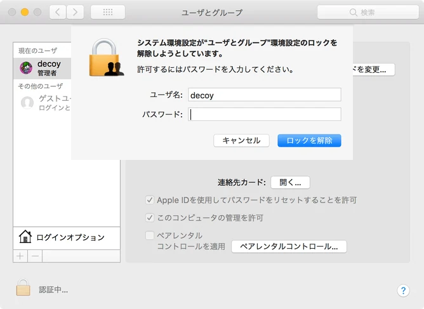
Task: Toggle ペアレンタルコントロールを適用 checkbox
Action: point(150,235)
